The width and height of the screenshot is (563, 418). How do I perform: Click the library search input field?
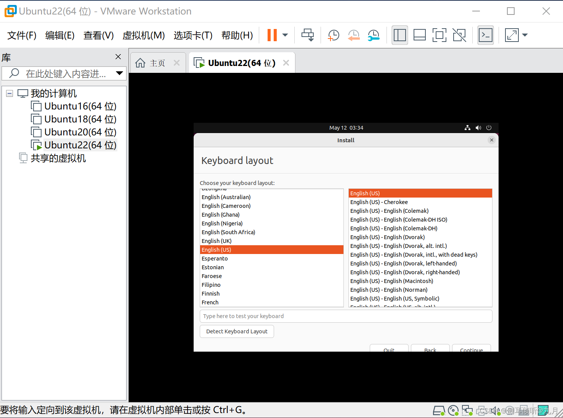click(x=65, y=74)
